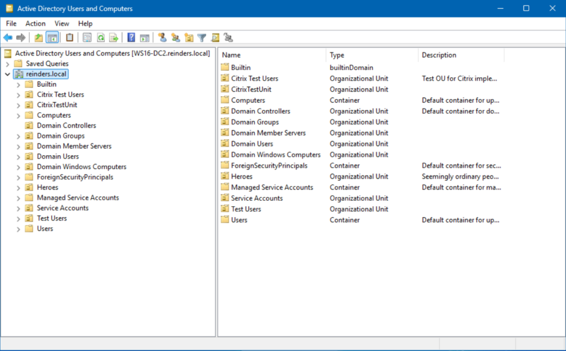The width and height of the screenshot is (566, 351).
Task: Select the tree root labelled WS16-DC2.reinders.local
Action: (x=112, y=54)
